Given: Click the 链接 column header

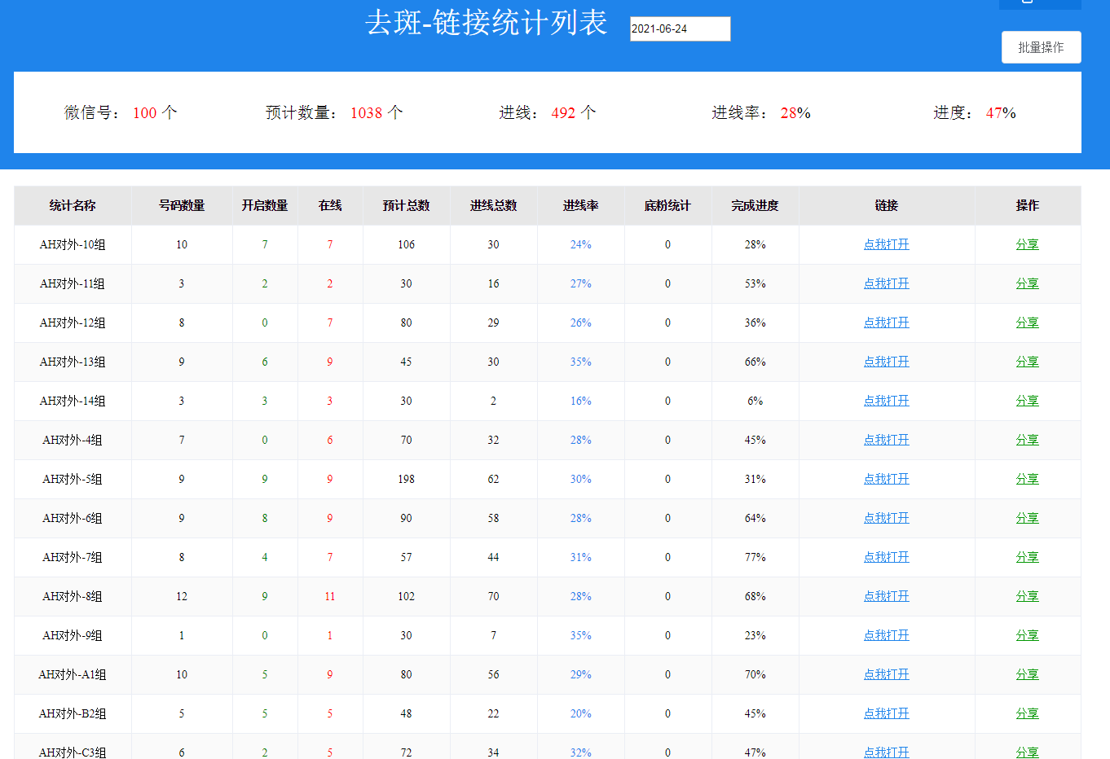Looking at the screenshot, I should [x=886, y=205].
